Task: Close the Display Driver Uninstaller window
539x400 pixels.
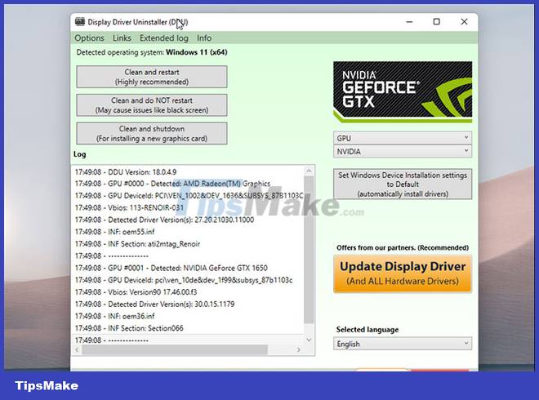Action: pyautogui.click(x=464, y=22)
